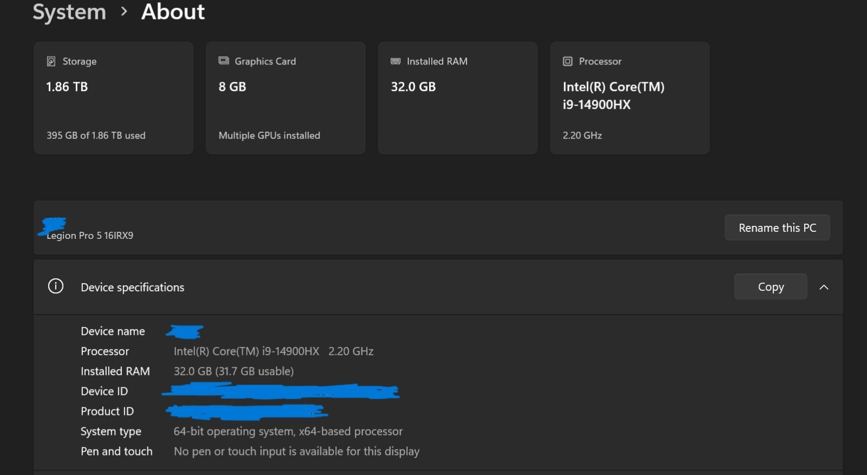This screenshot has height=475, width=867.
Task: Open the Processor i9-14900HX card
Action: [630, 98]
